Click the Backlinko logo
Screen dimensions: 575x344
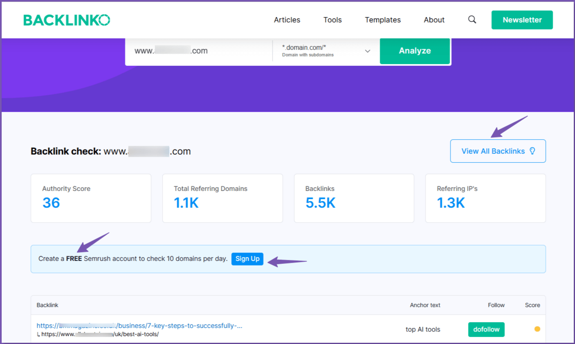click(x=67, y=20)
